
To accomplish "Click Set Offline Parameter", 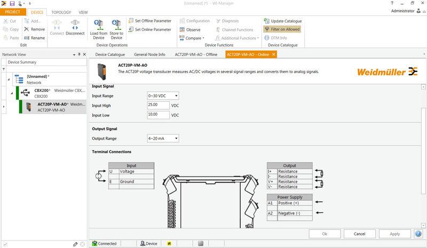I will pos(149,21).
